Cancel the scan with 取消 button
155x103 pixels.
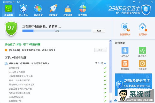coord(99,31)
